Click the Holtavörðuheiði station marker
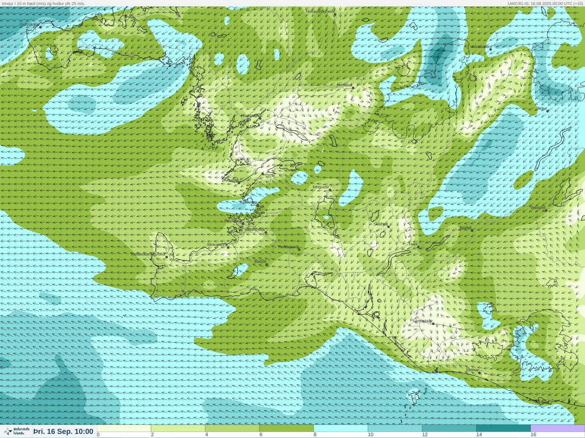Viewport: 585px width, 438px height. [335, 15]
